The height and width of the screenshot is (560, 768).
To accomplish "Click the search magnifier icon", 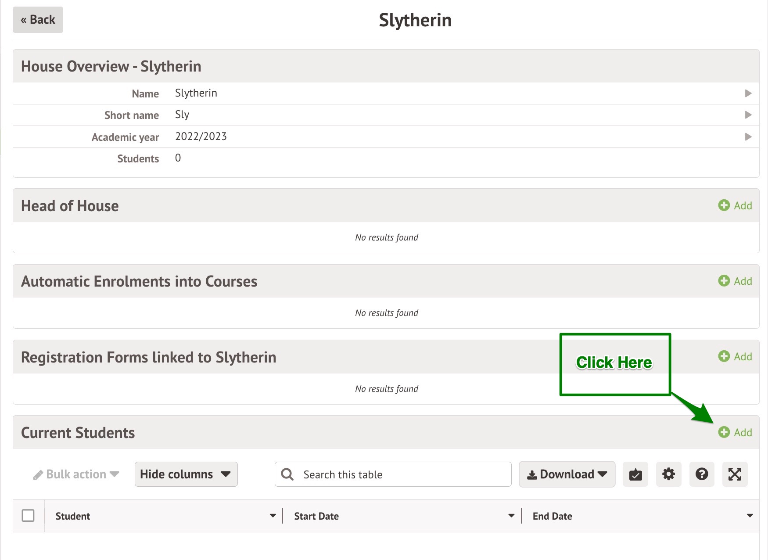I will click(x=287, y=474).
